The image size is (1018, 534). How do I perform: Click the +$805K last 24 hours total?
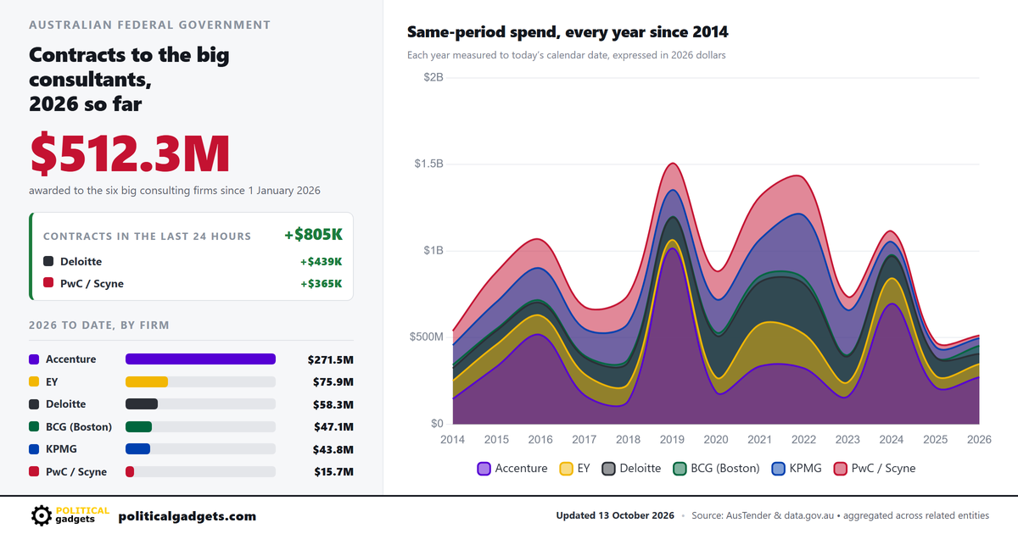click(x=313, y=235)
